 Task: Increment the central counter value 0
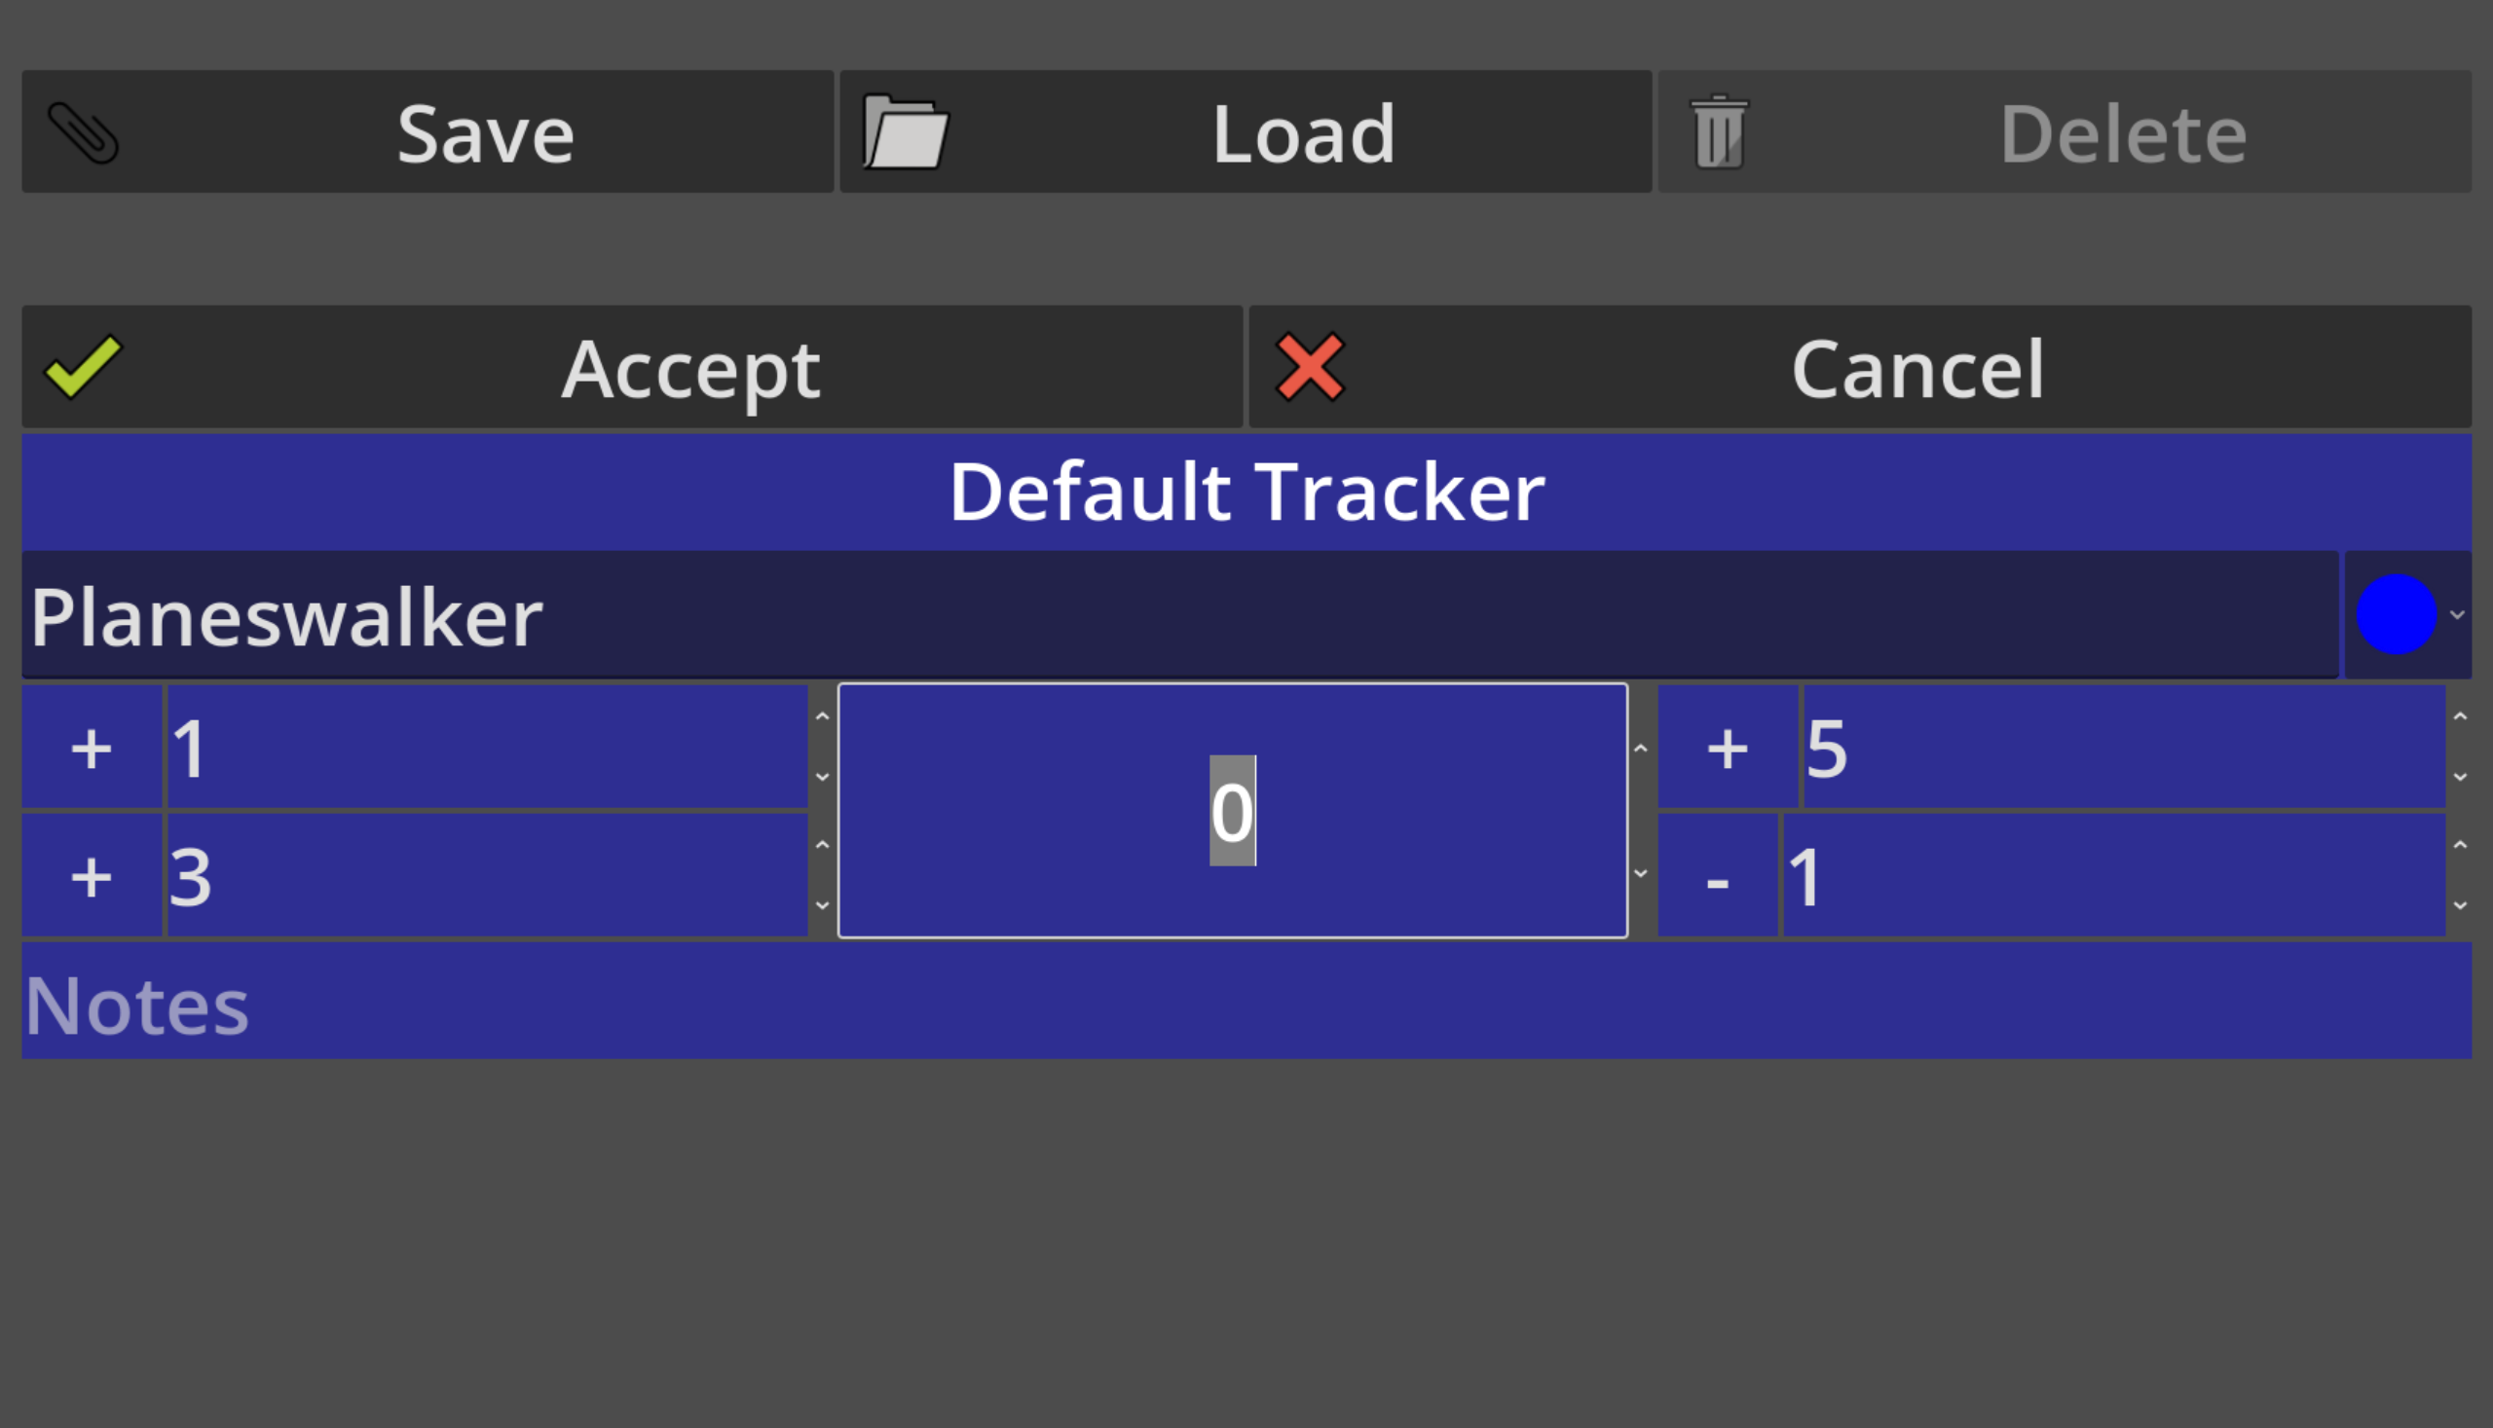pos(1641,749)
